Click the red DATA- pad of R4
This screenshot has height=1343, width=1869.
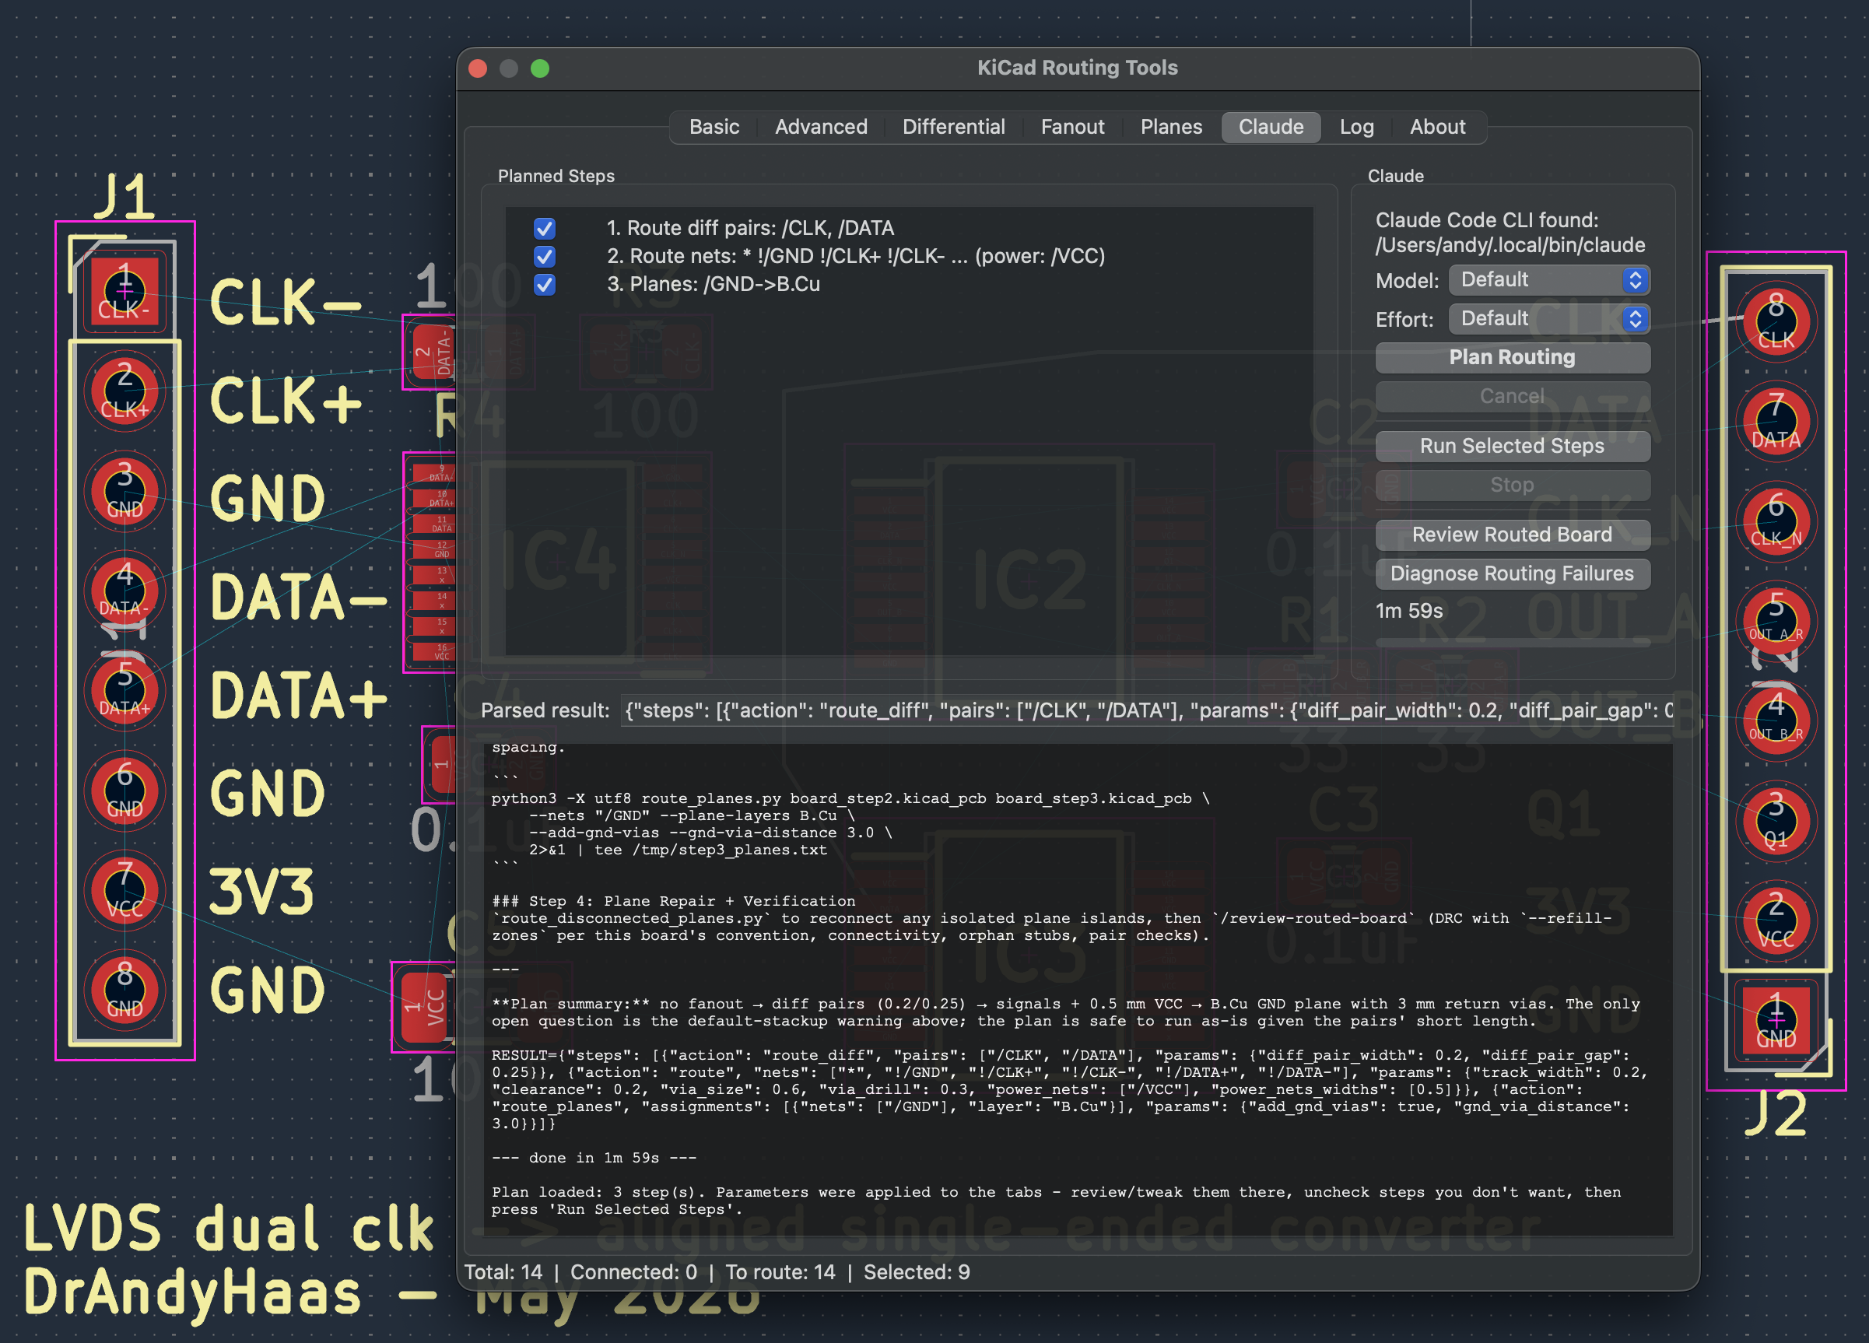tap(434, 352)
